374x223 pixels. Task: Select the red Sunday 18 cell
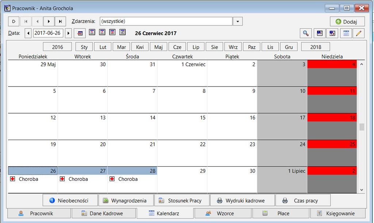(332, 126)
